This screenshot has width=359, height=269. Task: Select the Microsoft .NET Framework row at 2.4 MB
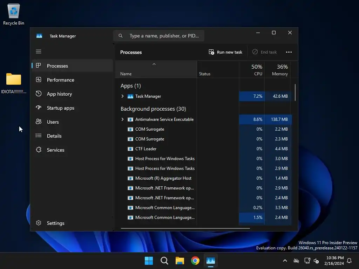click(x=204, y=198)
